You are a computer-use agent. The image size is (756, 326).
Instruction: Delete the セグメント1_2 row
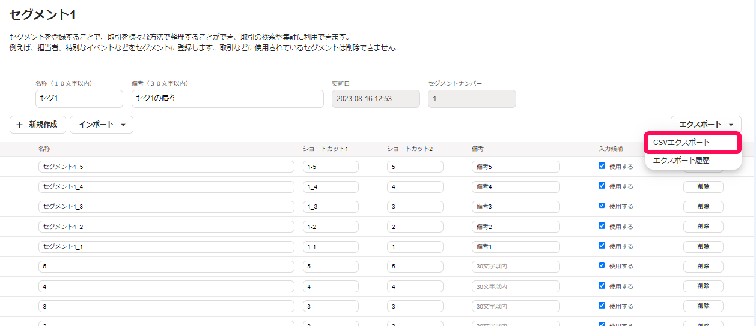pyautogui.click(x=703, y=227)
